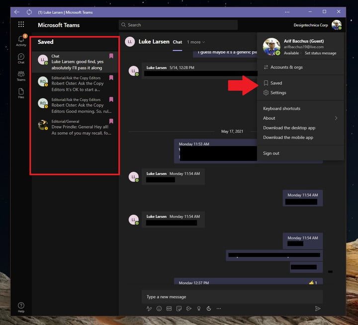Click the Microsoft Teams title text
358x325 pixels.
pos(59,25)
